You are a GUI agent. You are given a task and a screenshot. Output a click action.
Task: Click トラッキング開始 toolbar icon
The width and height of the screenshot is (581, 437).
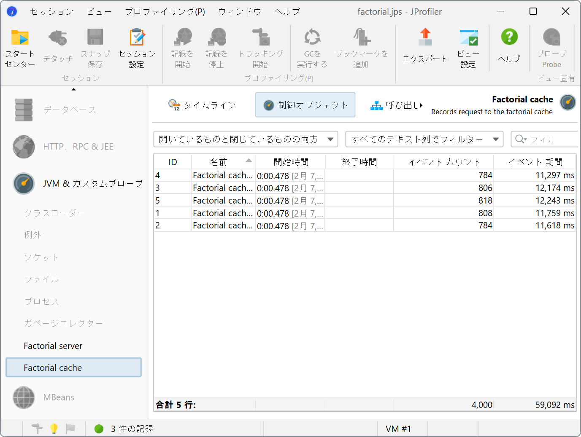point(261,37)
